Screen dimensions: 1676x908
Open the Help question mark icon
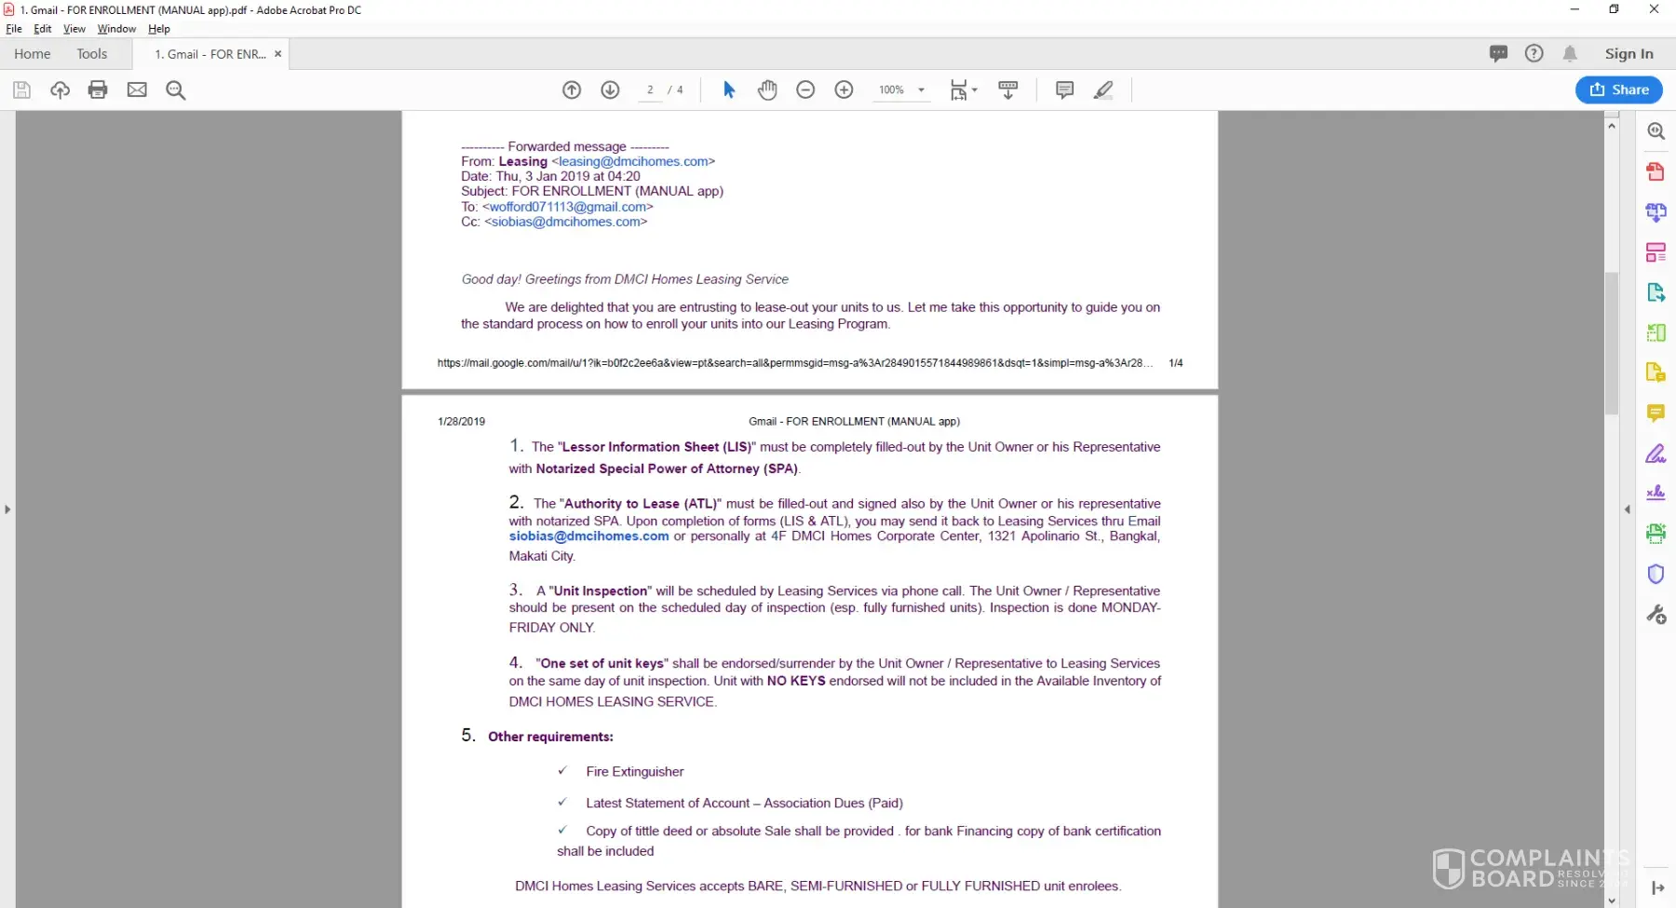point(1534,54)
